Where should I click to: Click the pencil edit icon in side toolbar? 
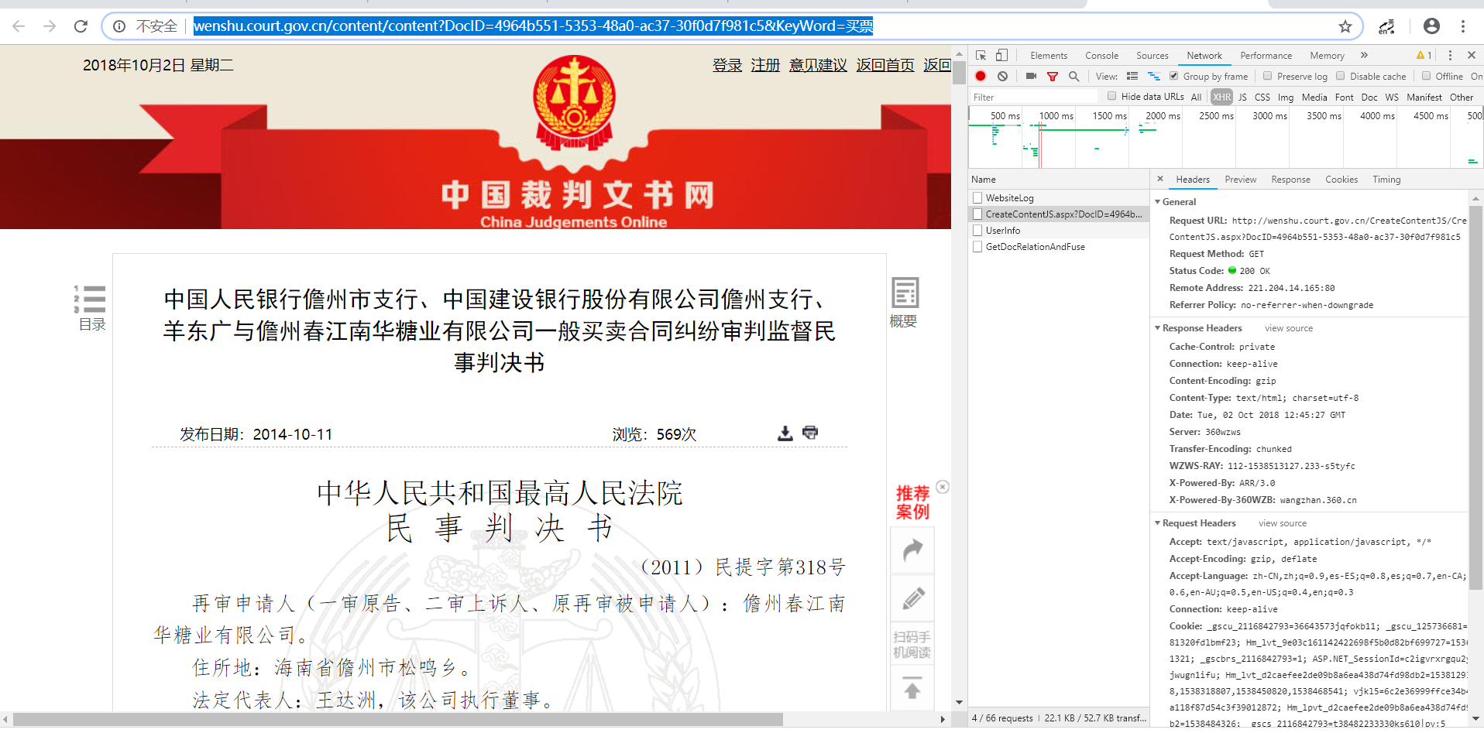click(x=913, y=598)
